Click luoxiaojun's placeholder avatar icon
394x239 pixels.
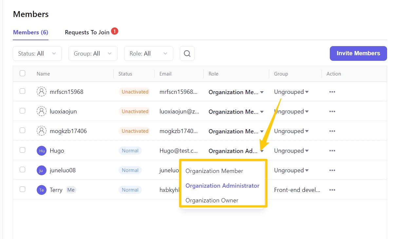point(42,111)
